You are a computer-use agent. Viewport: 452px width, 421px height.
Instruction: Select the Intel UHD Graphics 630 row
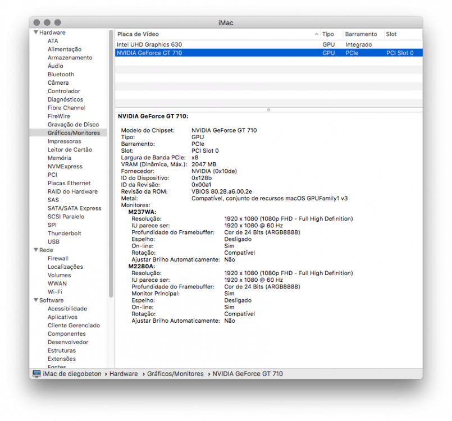[x=268, y=44]
